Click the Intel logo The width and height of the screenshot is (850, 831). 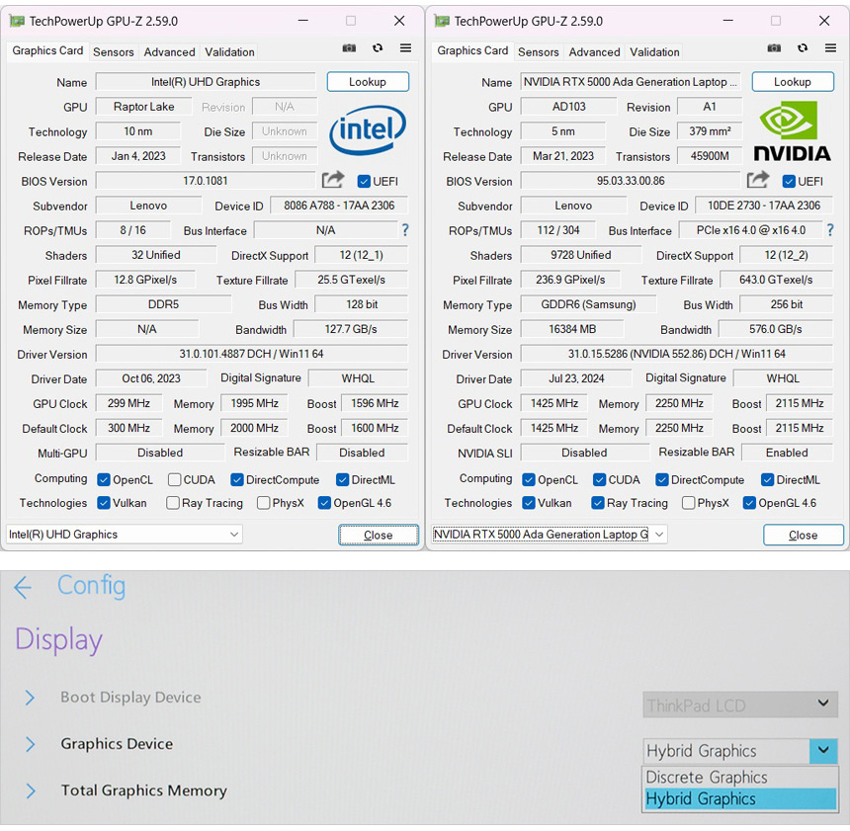pos(368,130)
